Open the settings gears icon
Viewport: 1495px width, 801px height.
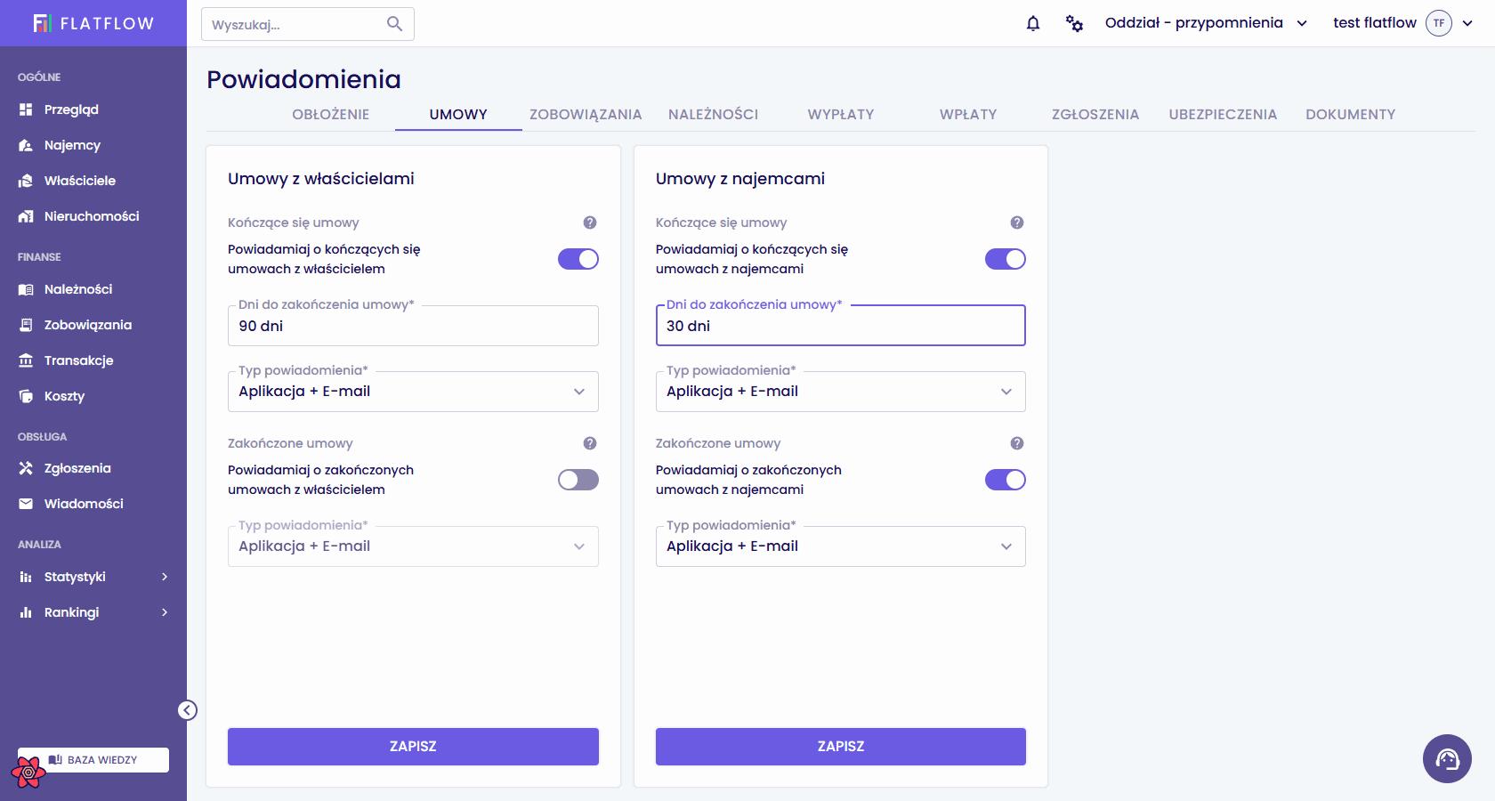tap(1074, 23)
